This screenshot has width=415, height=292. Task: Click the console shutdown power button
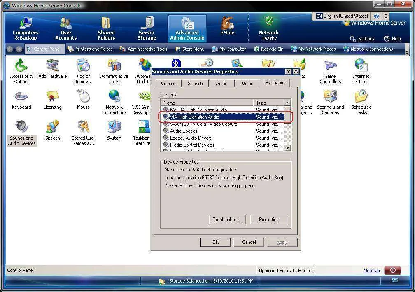pos(393,270)
